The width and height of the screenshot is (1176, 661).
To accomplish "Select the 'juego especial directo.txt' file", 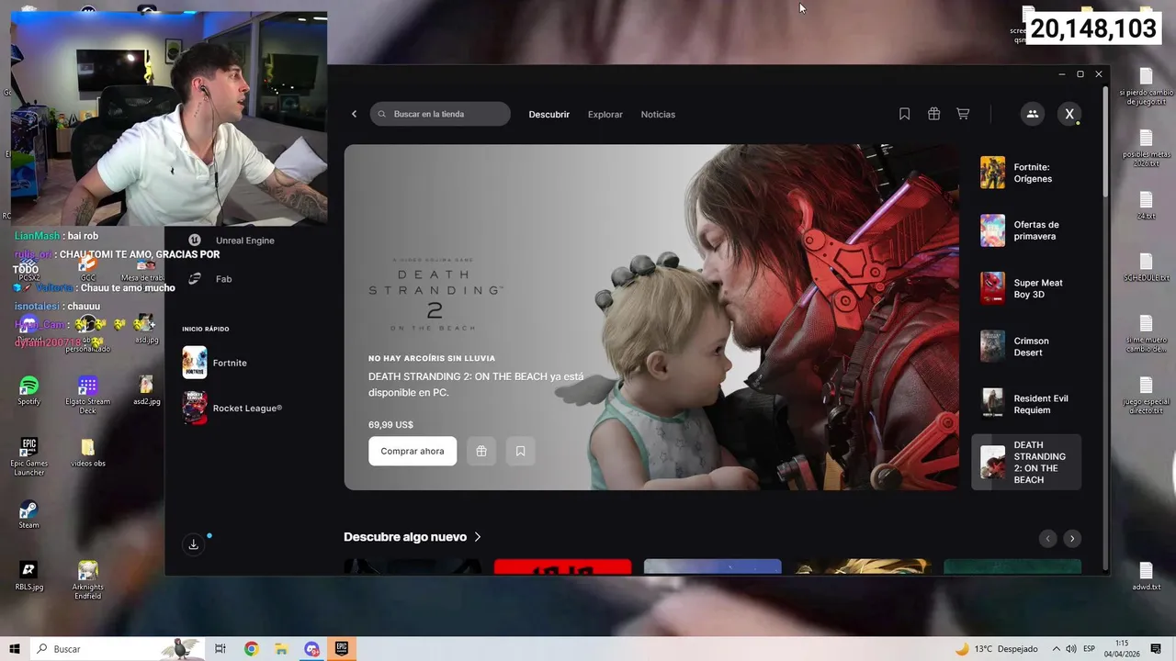I will coord(1146,396).
